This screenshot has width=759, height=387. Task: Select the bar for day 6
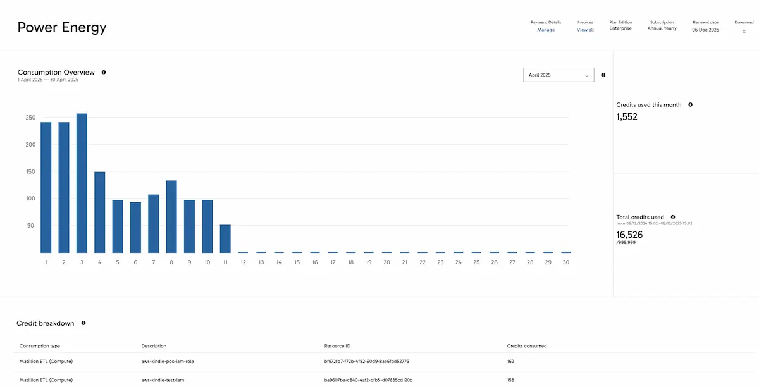pyautogui.click(x=135, y=227)
